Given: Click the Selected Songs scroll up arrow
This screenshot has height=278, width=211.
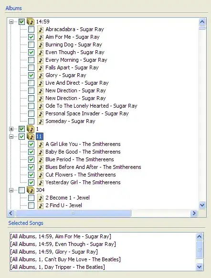Looking at the screenshot, I should pyautogui.click(x=200, y=236).
